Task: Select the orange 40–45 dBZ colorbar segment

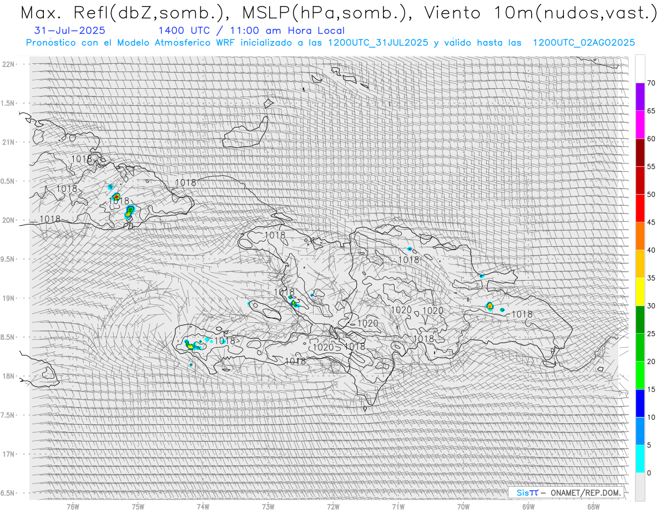Action: click(x=640, y=236)
